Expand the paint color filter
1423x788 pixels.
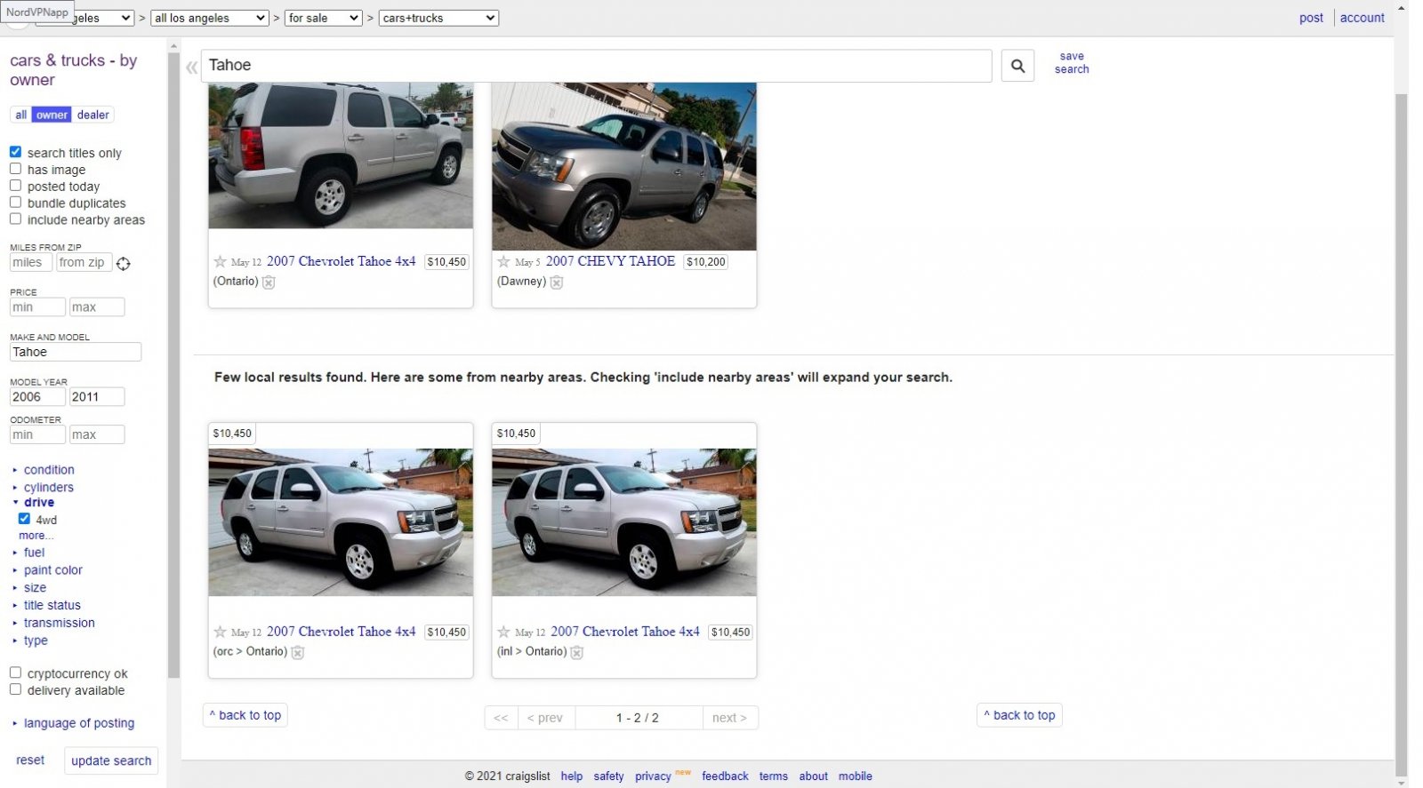pos(52,570)
